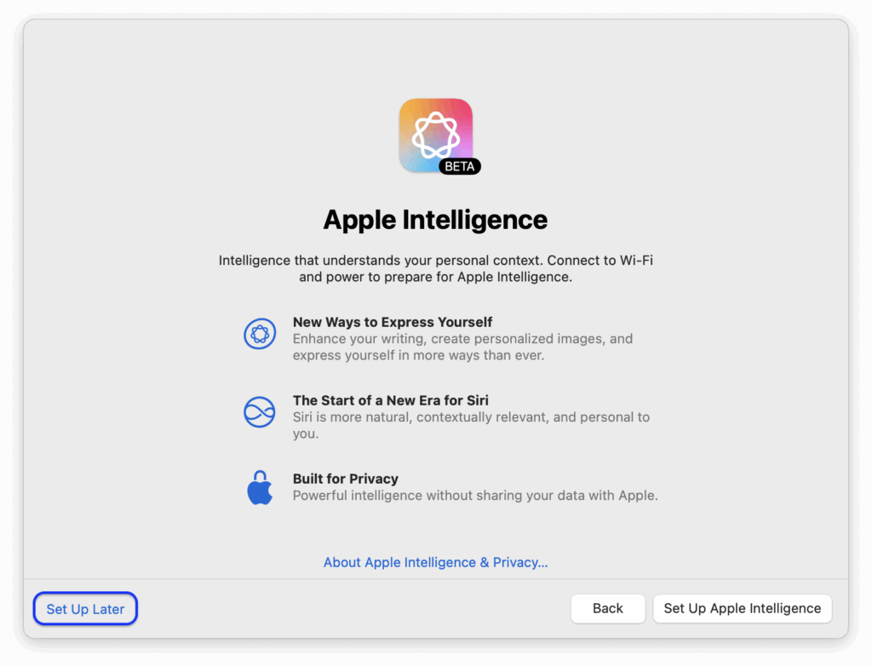
Task: Click the Apple Intelligence heading
Action: coord(435,220)
